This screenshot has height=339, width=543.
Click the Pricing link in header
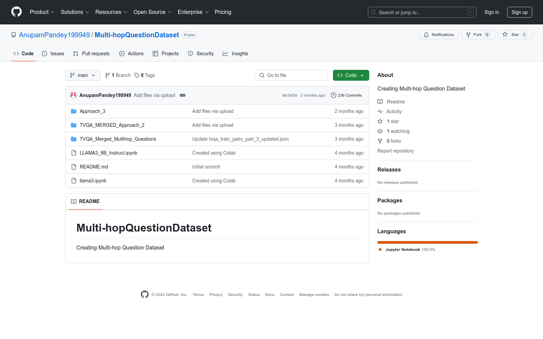pos(223,12)
